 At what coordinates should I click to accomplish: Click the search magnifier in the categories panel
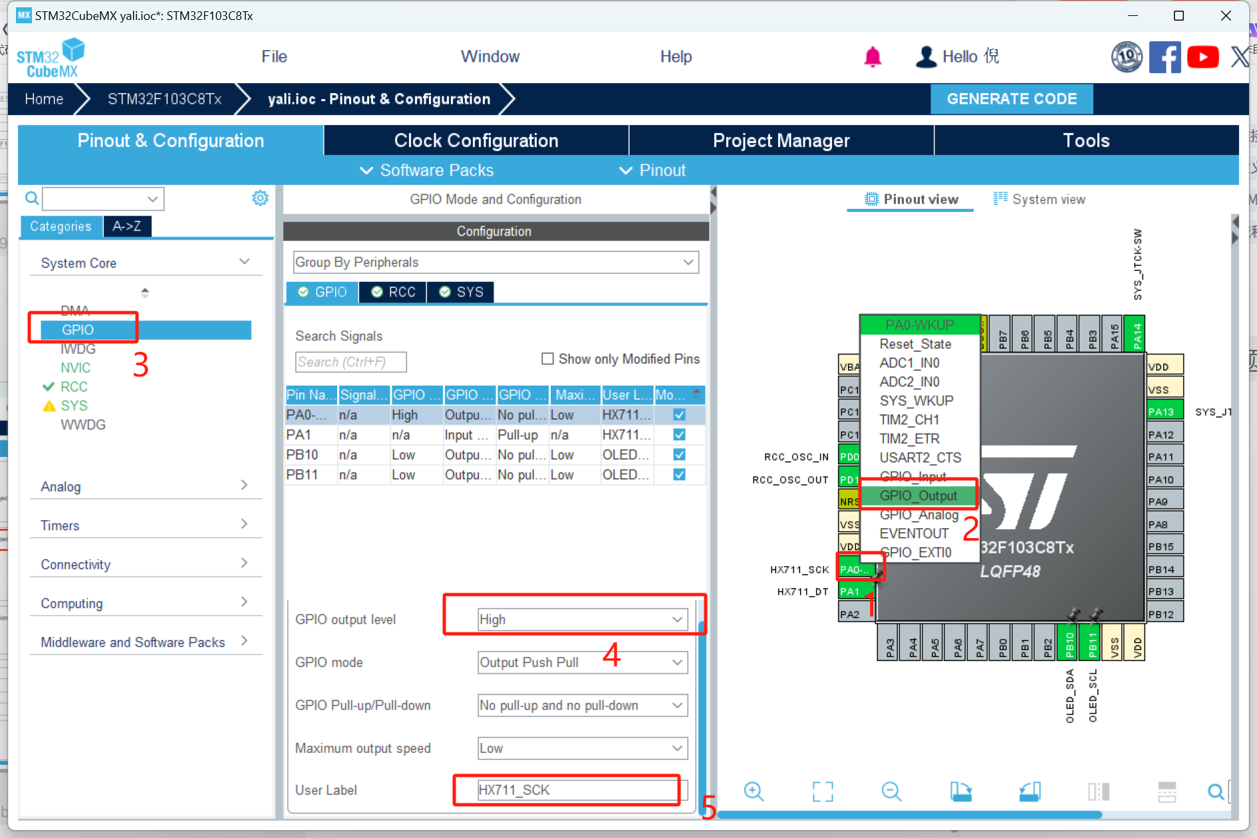pos(31,198)
